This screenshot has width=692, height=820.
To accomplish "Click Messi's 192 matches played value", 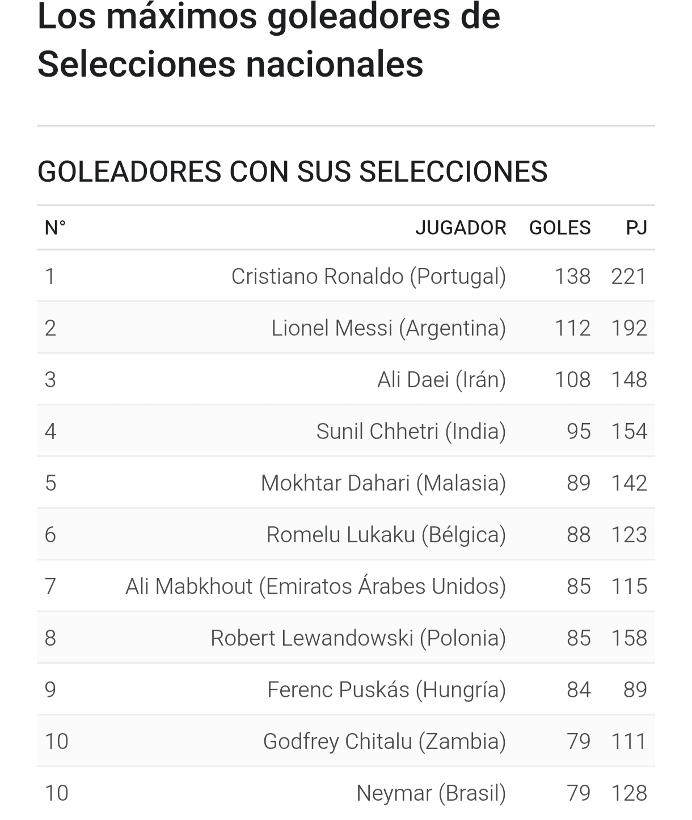I will [629, 328].
